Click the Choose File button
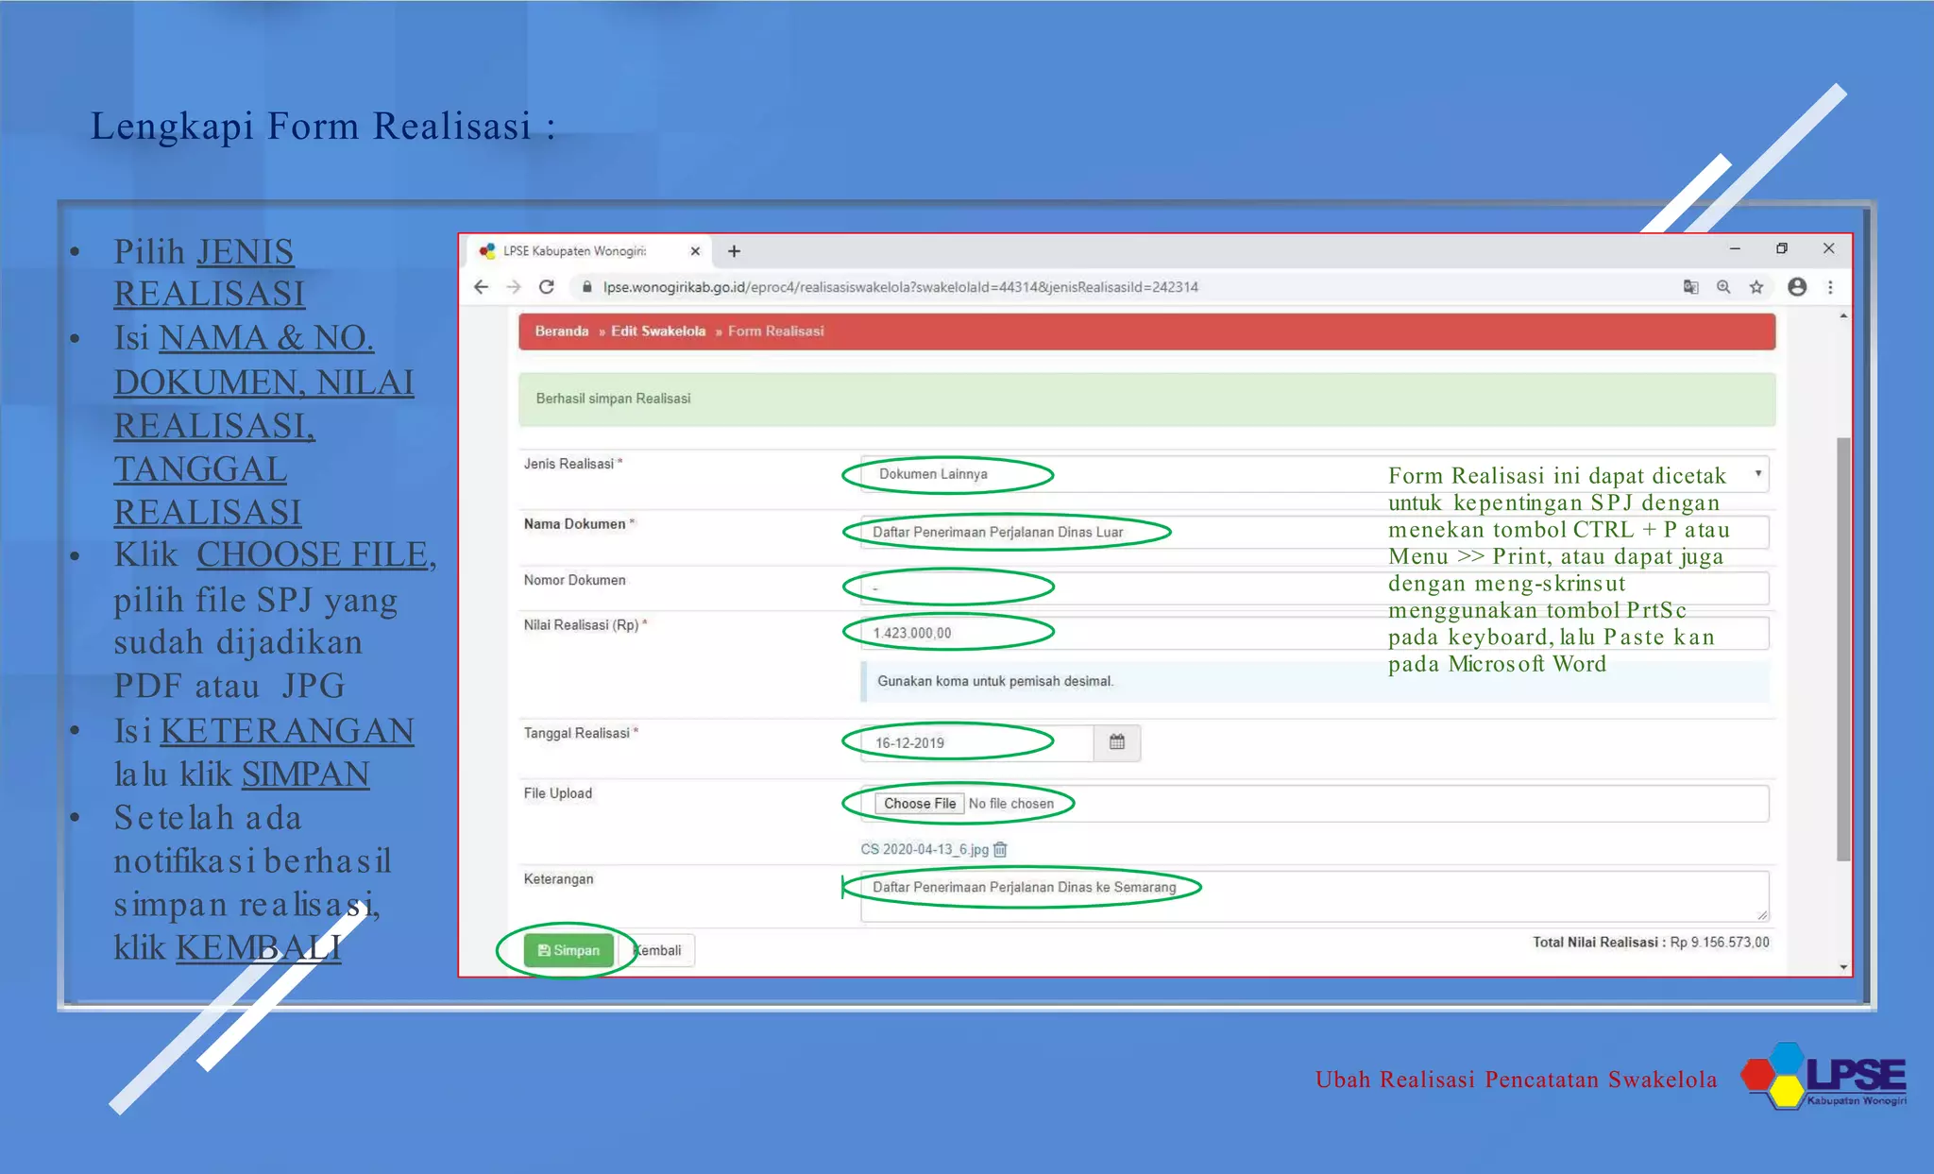The width and height of the screenshot is (1934, 1174). click(x=919, y=804)
